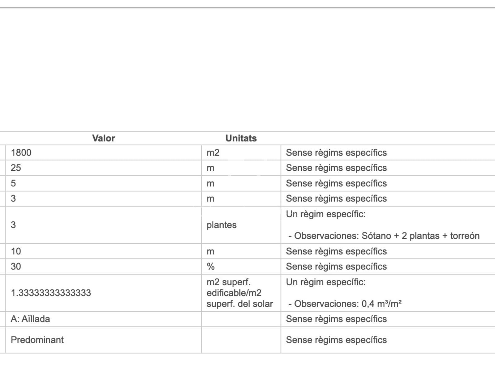Click Sense règims específics beside Aïllada

pyautogui.click(x=336, y=319)
